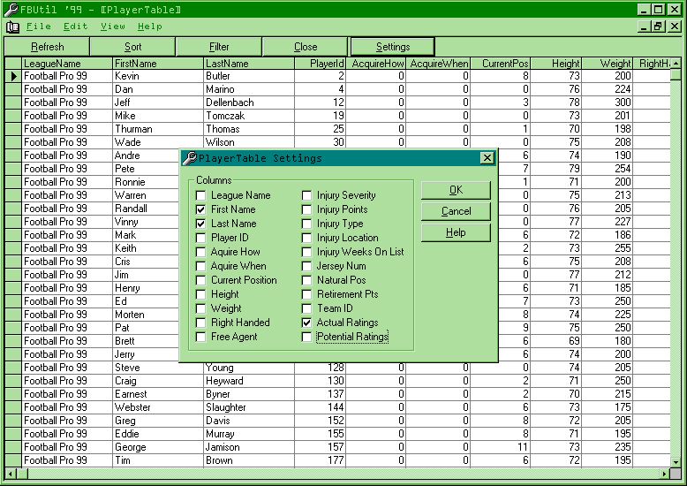
Task: Select the Marino last name cell
Action: [x=249, y=89]
